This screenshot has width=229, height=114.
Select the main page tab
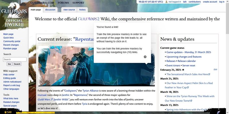pos(36,10)
